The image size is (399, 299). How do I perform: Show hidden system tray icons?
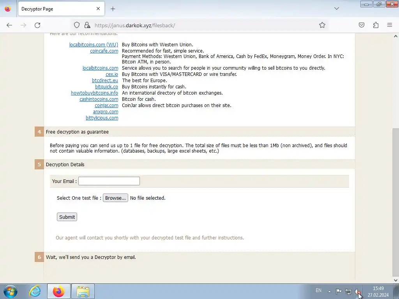point(329,291)
